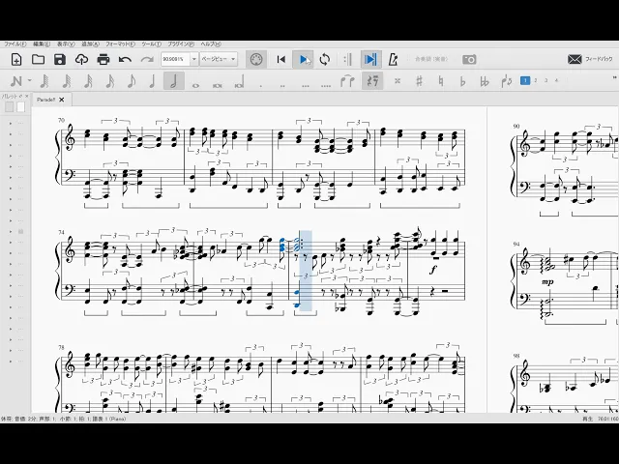The height and width of the screenshot is (464, 619).
Task: Open the ファイル menu
Action: [15, 44]
